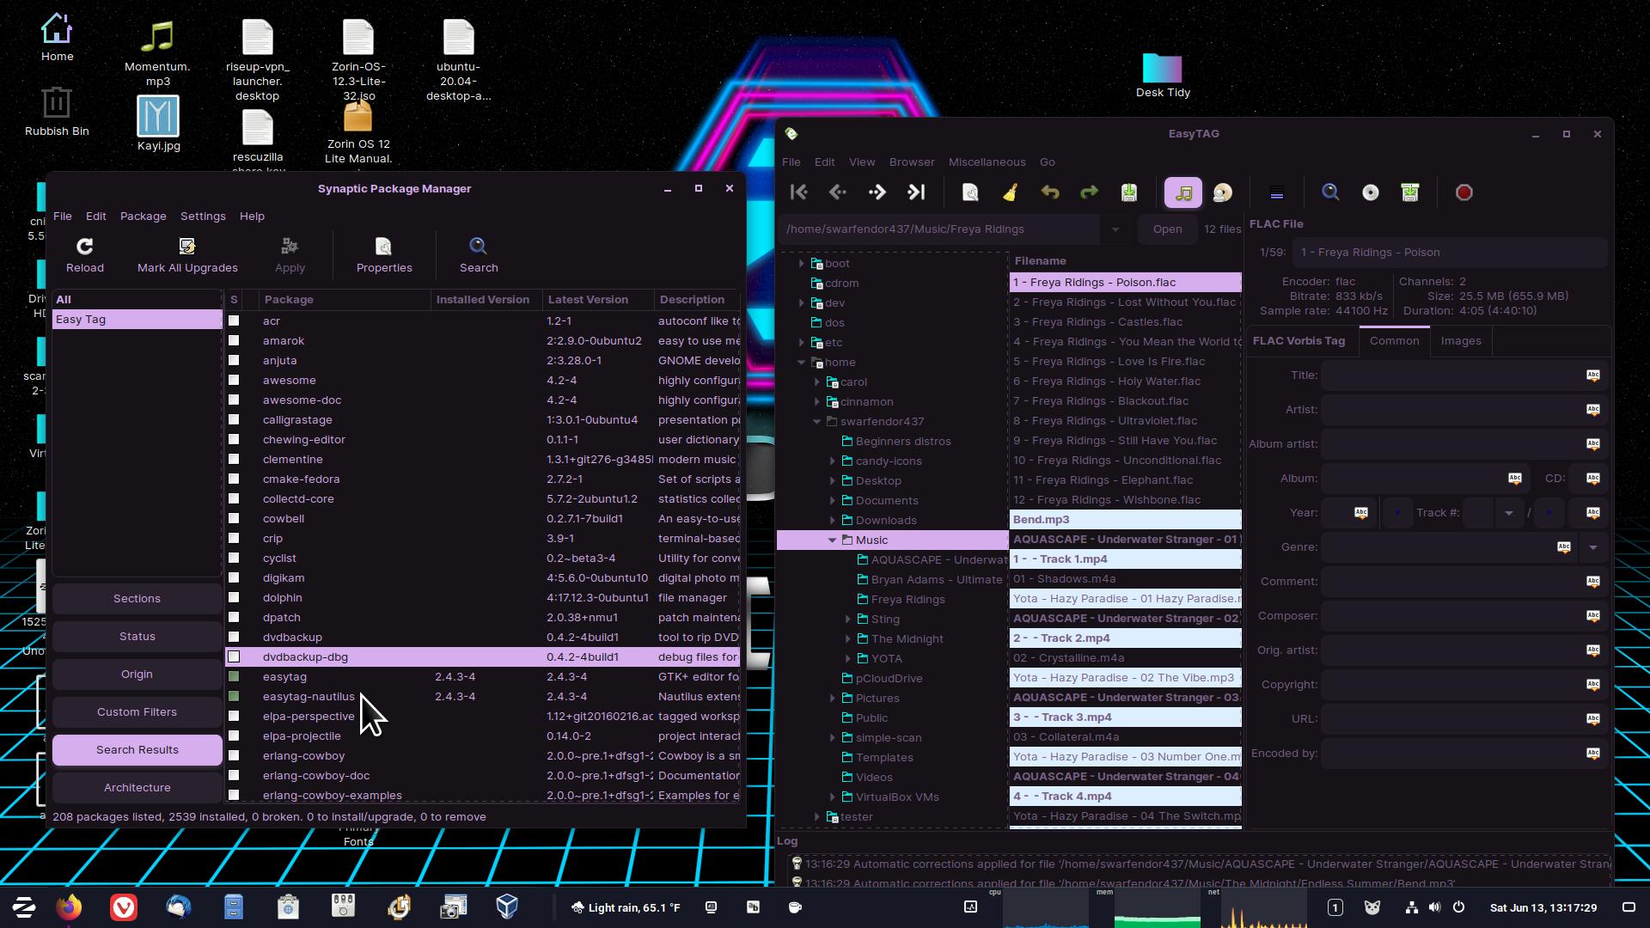Open the path history dropdown arrow
The width and height of the screenshot is (1650, 928).
1115,229
